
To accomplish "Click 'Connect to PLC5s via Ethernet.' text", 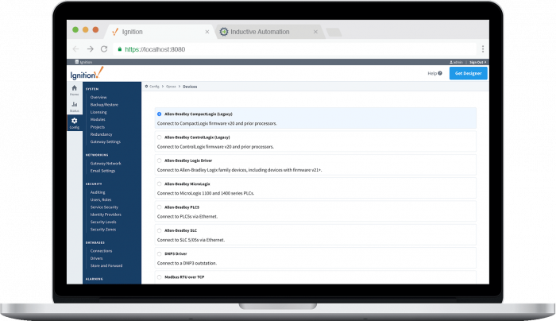I will click(187, 216).
